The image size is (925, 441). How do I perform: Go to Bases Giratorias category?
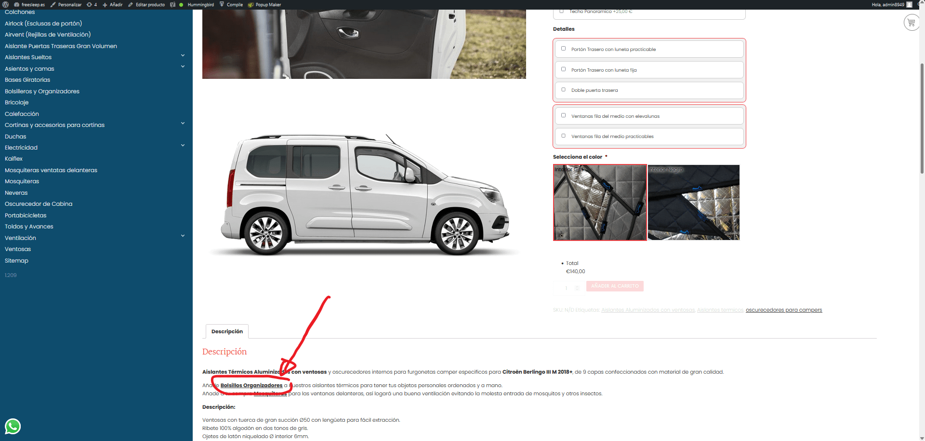[27, 80]
